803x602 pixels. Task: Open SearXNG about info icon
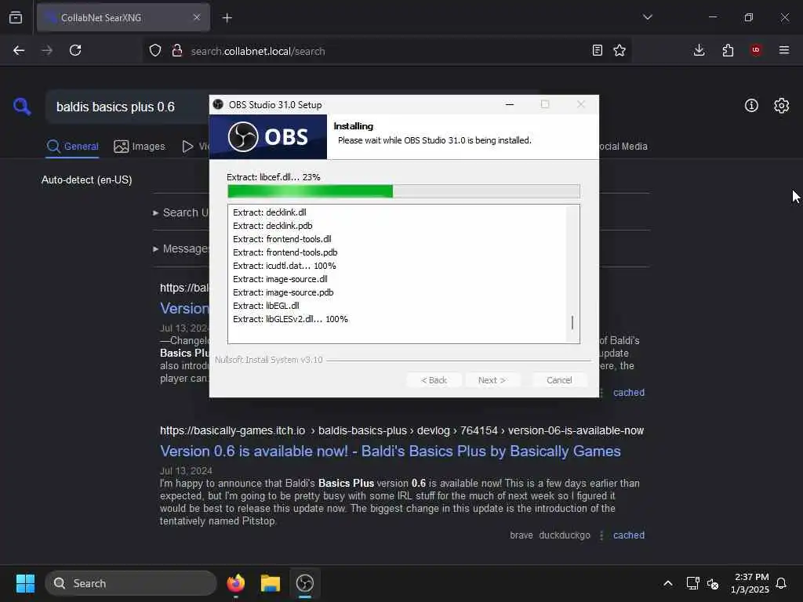[751, 106]
